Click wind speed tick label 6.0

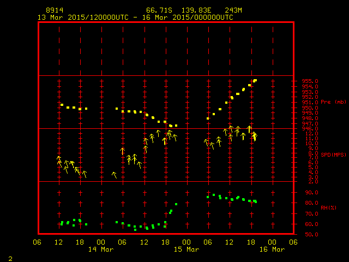(x=313, y=163)
